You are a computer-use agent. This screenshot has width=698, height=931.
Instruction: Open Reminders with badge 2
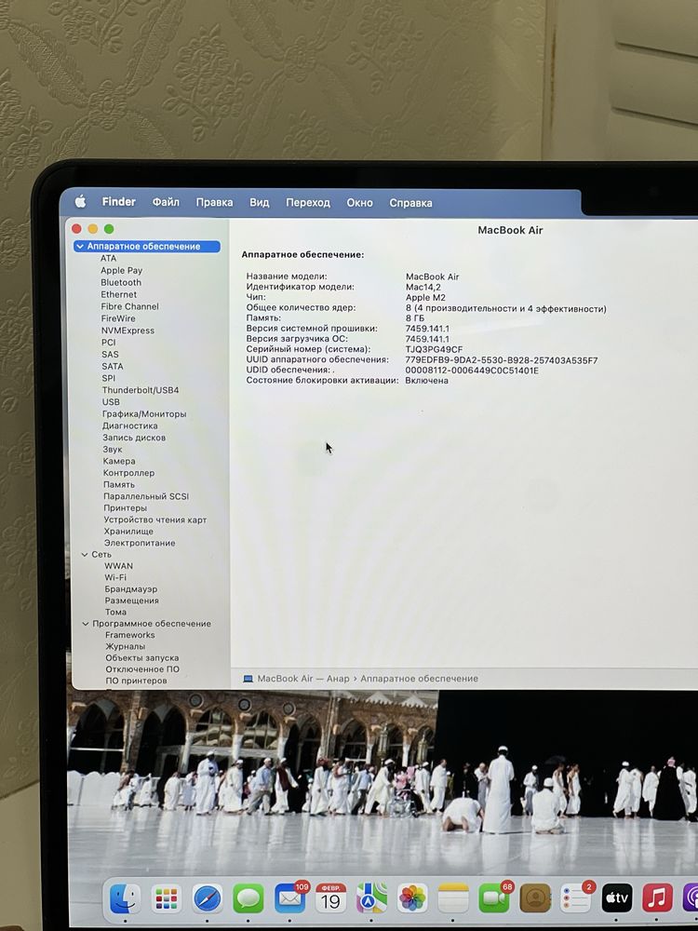coord(576,897)
